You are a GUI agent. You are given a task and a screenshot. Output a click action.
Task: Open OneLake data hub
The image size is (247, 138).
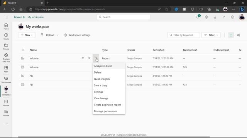click(x=6, y=58)
